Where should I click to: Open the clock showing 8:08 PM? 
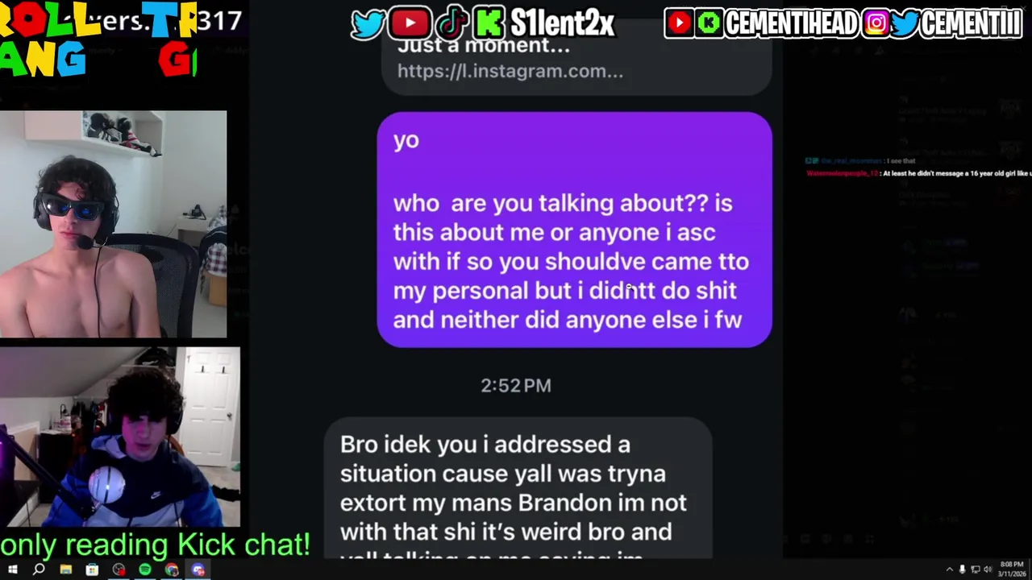tap(1011, 569)
